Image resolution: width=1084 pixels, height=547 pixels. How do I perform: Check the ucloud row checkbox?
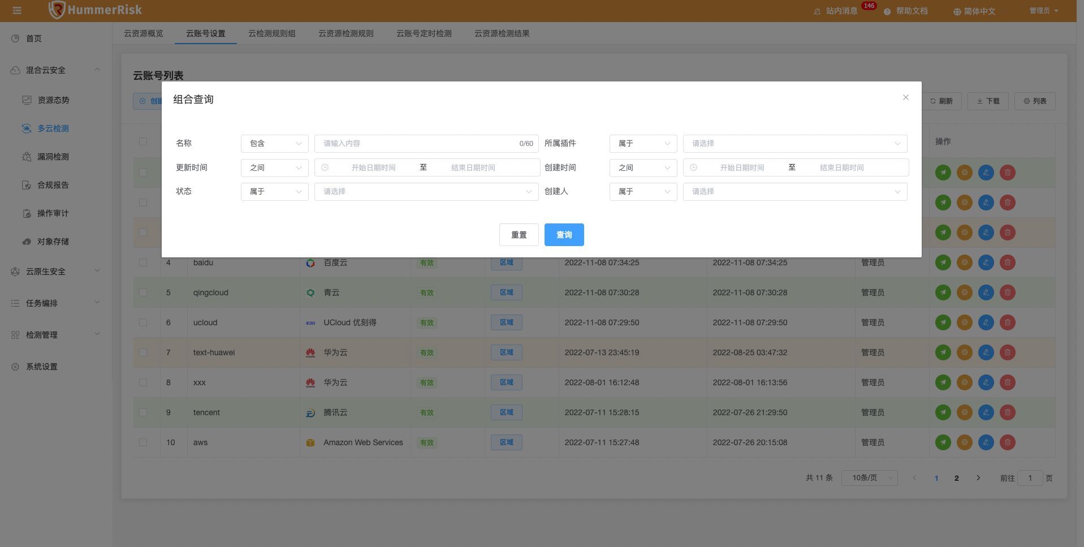143,322
